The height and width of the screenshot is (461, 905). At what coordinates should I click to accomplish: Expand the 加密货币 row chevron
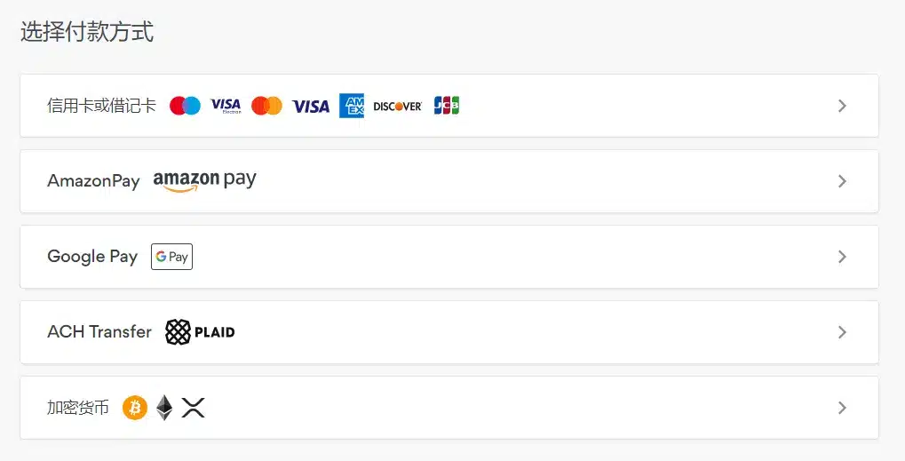pyautogui.click(x=842, y=408)
